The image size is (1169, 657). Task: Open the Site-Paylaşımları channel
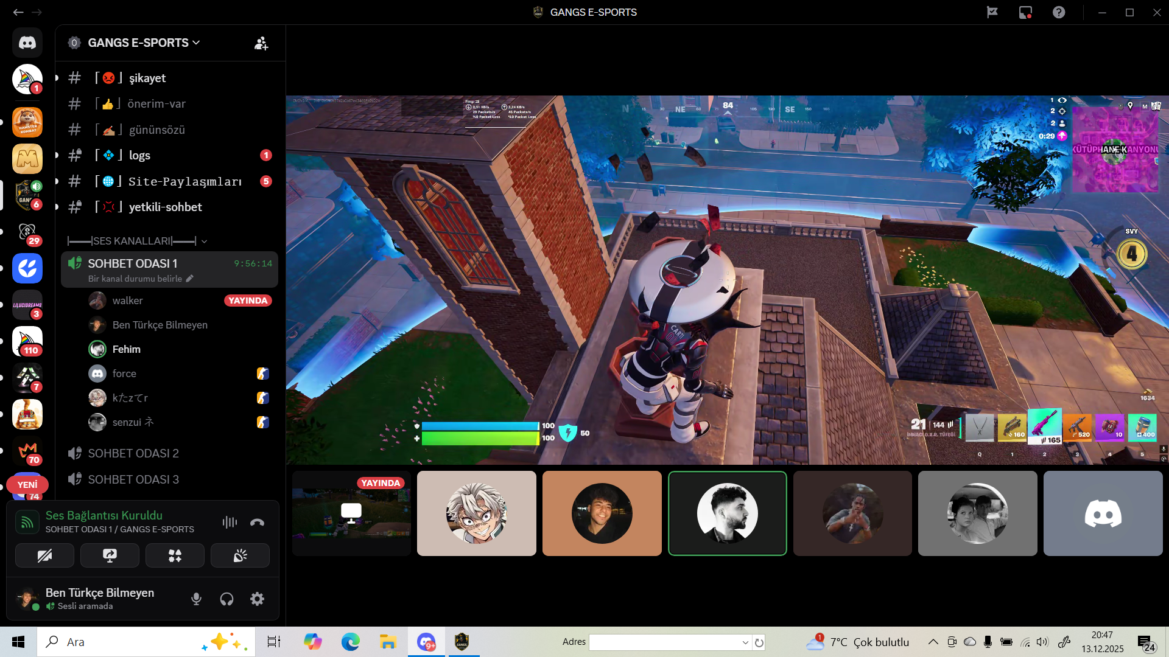(x=169, y=181)
